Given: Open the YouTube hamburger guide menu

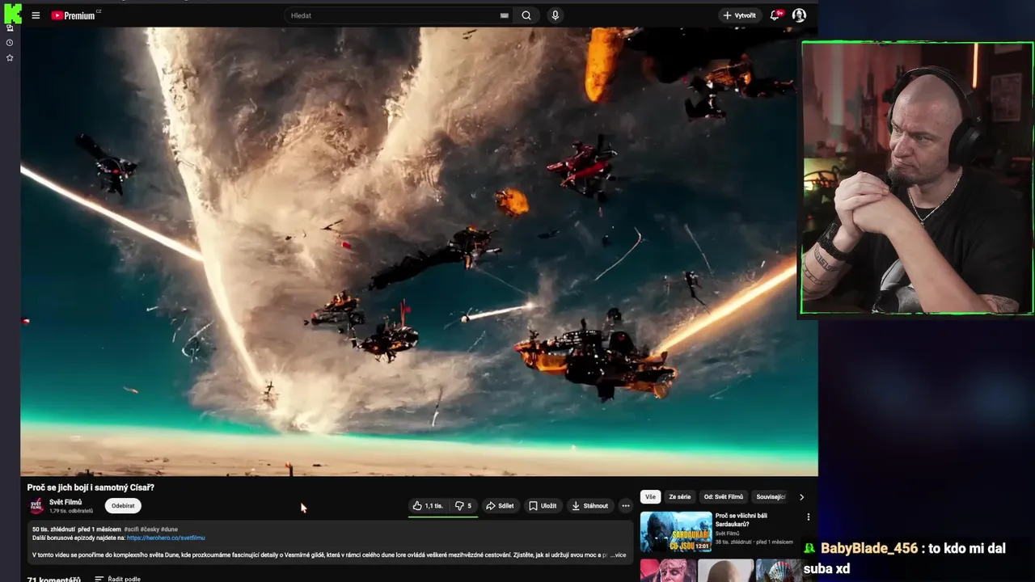Looking at the screenshot, I should pos(36,15).
